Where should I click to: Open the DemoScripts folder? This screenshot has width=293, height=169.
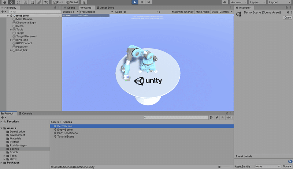(x=18, y=132)
